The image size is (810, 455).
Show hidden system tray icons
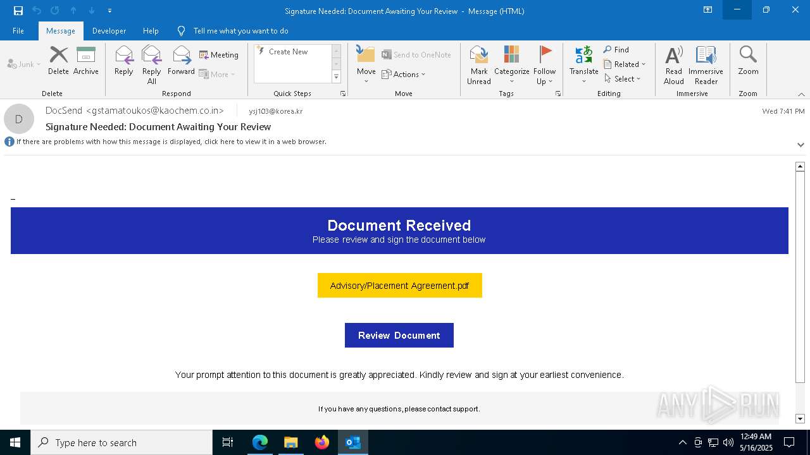click(x=682, y=442)
